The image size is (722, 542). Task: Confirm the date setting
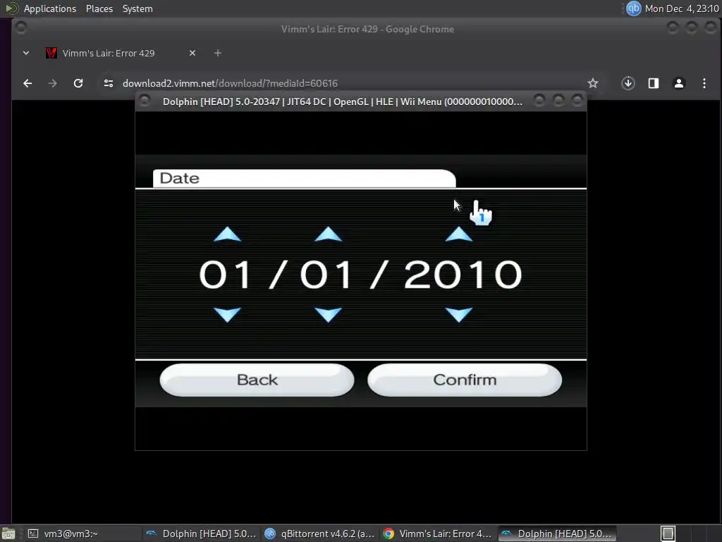tap(465, 380)
